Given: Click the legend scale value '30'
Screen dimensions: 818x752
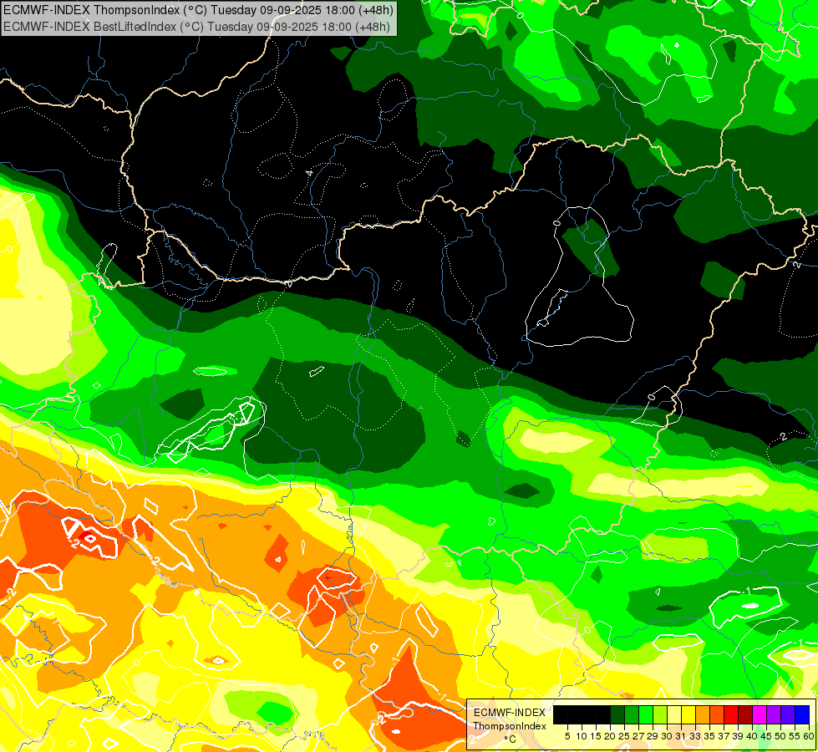Looking at the screenshot, I should (667, 736).
